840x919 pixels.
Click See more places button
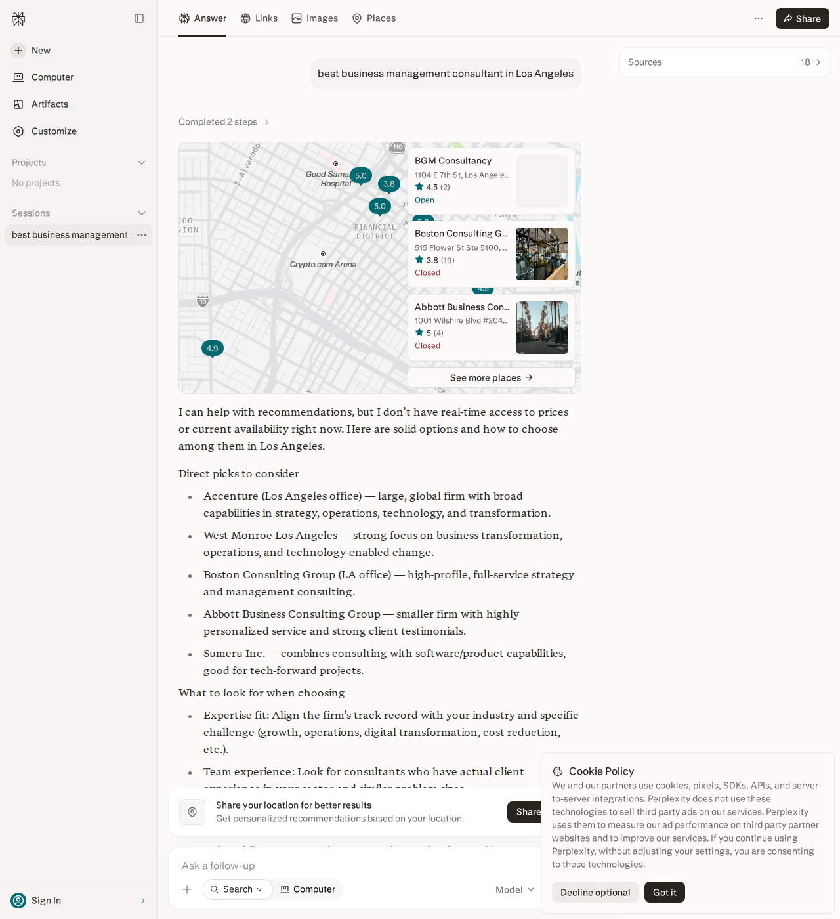[492, 377]
